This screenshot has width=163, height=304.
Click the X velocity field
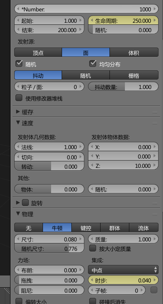123,147
